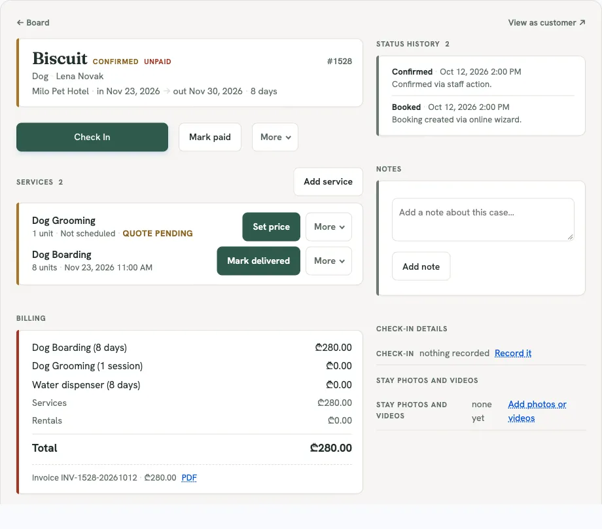Click the Rentals subtotal row
The image size is (602, 529).
(x=192, y=420)
